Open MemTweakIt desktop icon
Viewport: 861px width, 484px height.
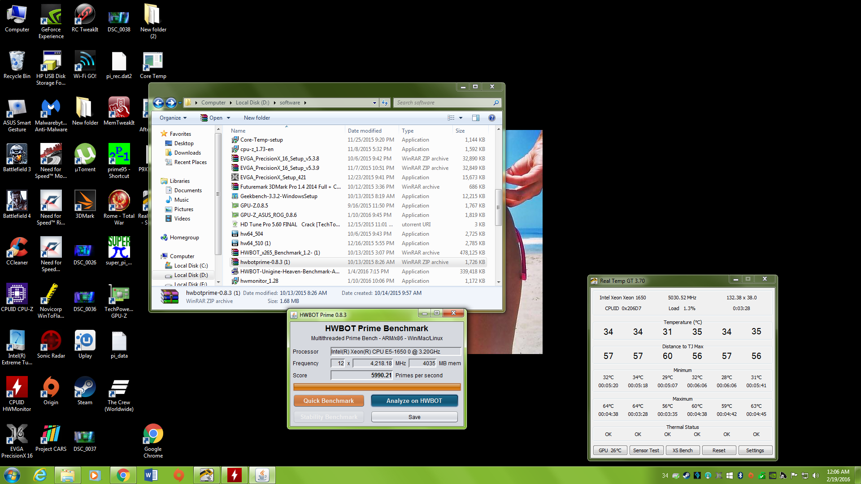[119, 112]
